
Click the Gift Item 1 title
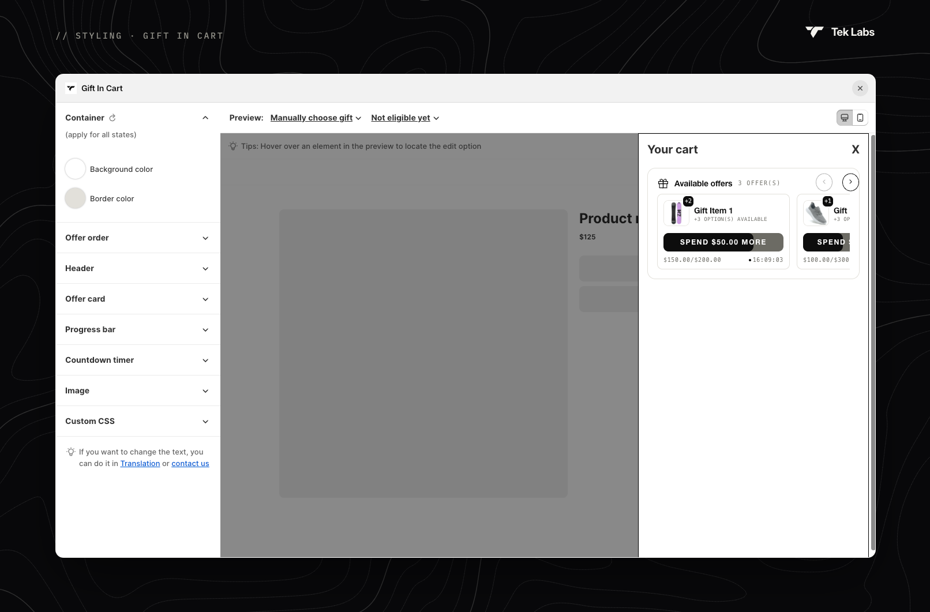point(713,211)
